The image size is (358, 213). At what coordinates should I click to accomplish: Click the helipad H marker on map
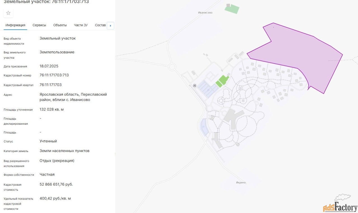(x=195, y=86)
